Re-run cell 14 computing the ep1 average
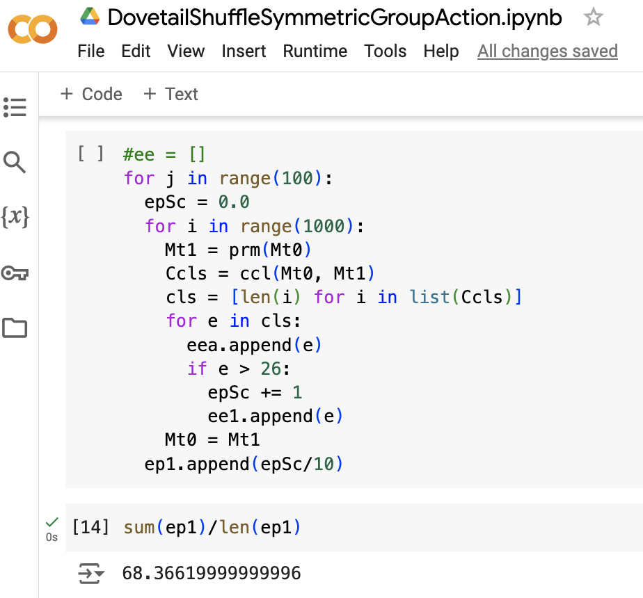This screenshot has width=643, height=598. click(x=90, y=528)
